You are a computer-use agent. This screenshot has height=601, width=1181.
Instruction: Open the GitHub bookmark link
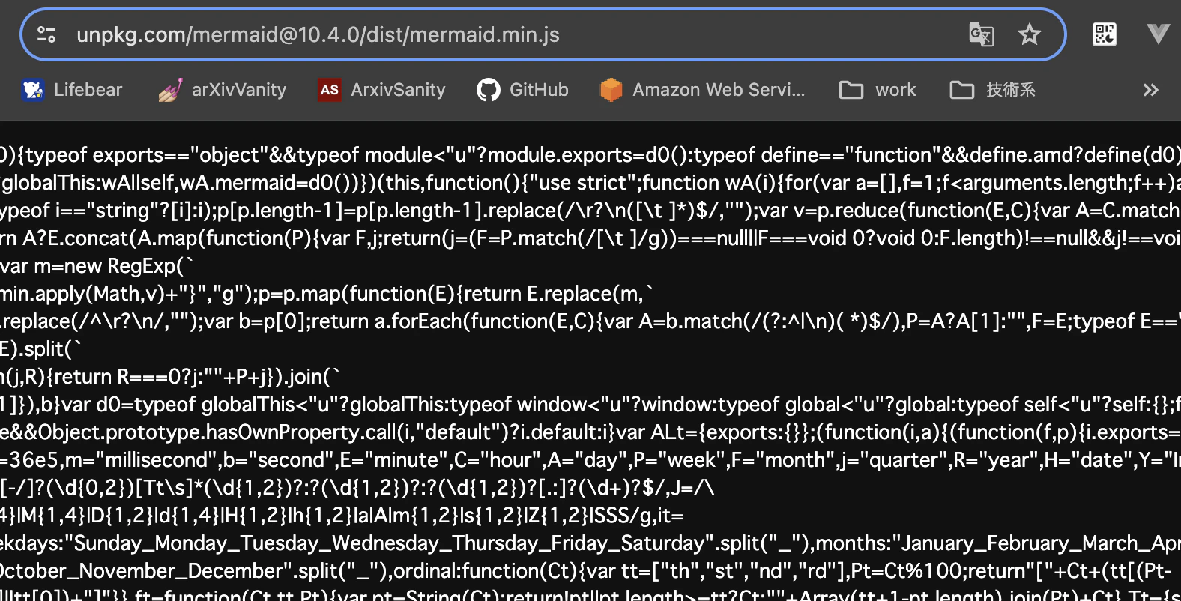point(523,90)
